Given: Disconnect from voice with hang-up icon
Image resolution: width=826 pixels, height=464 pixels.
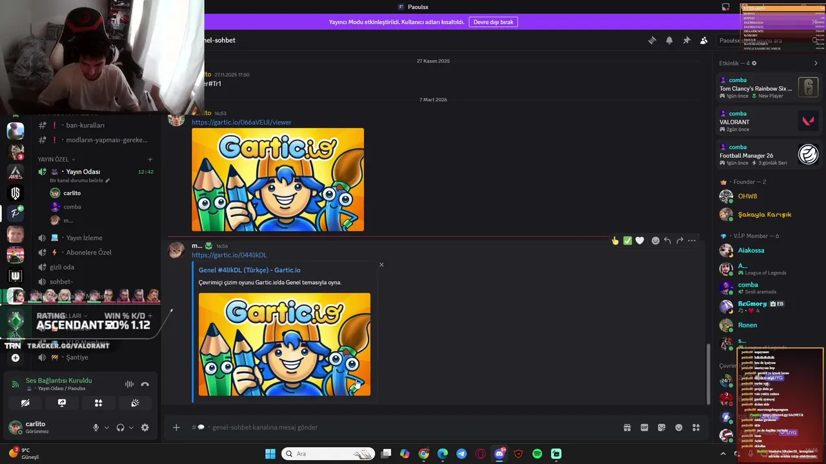Looking at the screenshot, I should pyautogui.click(x=145, y=384).
